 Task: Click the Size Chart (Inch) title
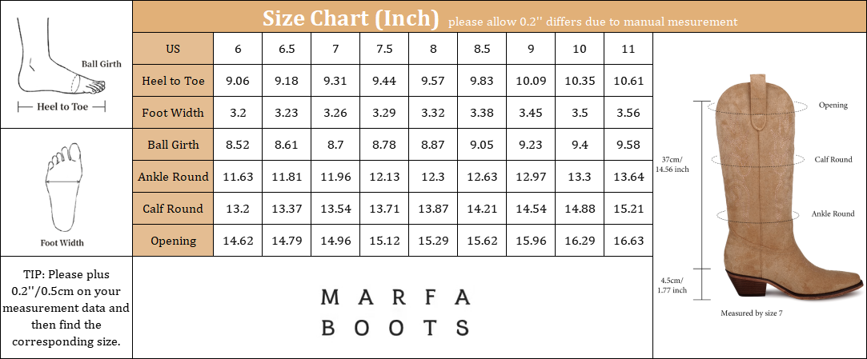pyautogui.click(x=351, y=18)
